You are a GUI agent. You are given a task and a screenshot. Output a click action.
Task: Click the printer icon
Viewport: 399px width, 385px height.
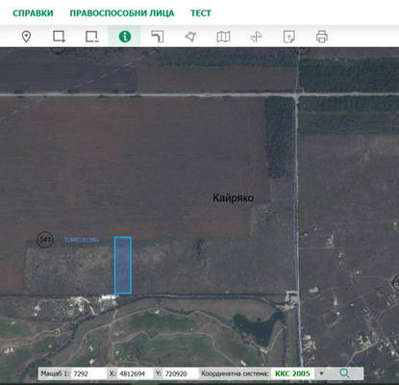coord(322,37)
